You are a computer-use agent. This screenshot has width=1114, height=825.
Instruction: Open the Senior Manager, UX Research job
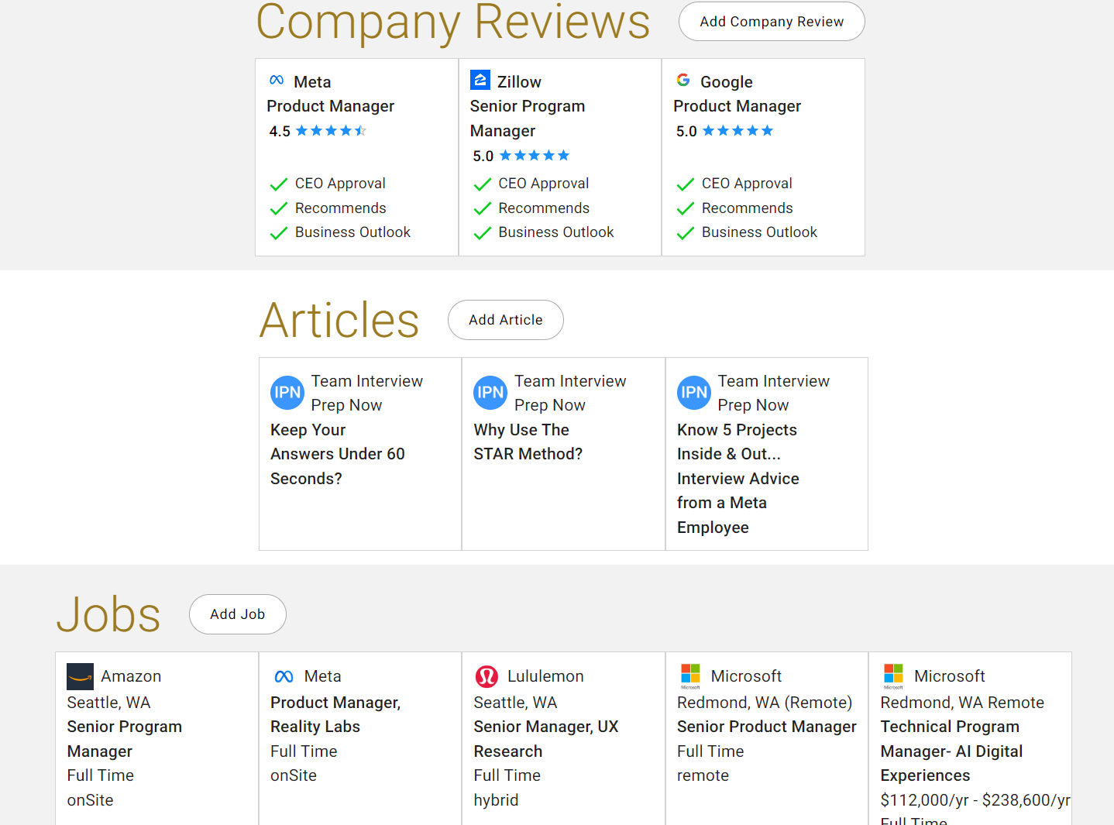pyautogui.click(x=546, y=739)
